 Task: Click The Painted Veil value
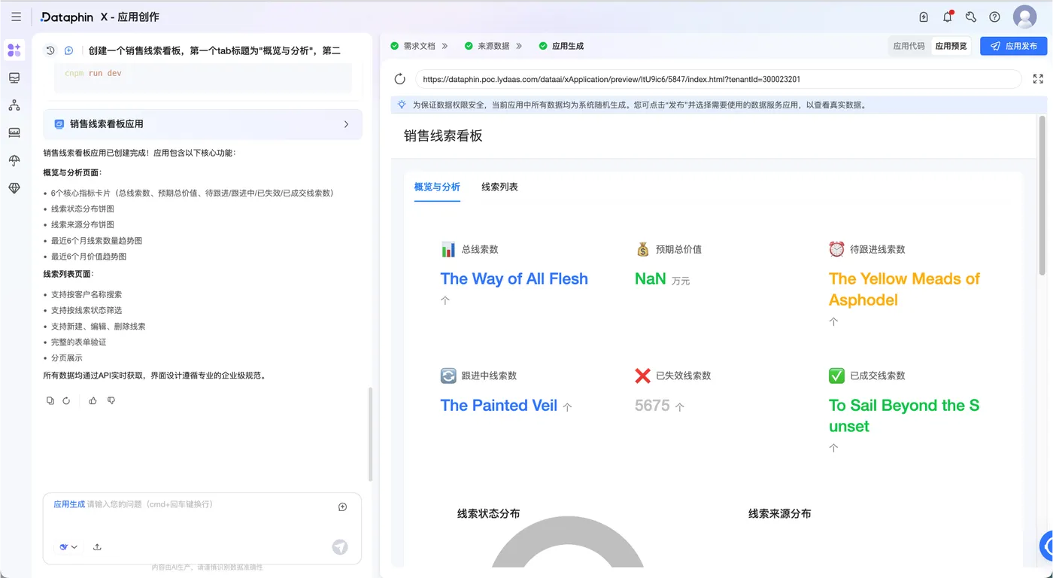[499, 406]
